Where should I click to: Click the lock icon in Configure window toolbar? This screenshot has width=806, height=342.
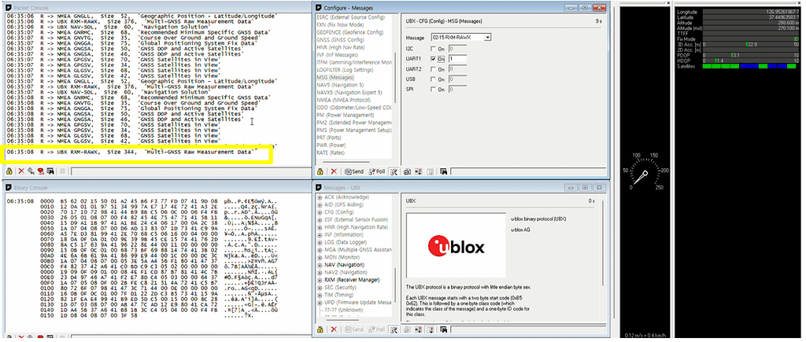320,171
